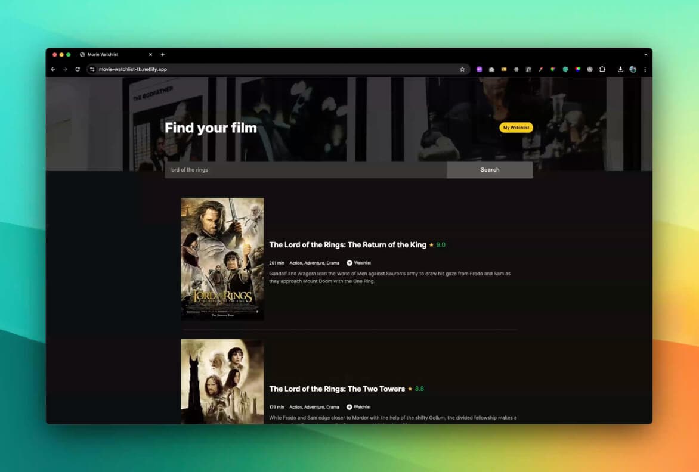Open My Watchlist
The image size is (699, 472).
tap(515, 128)
